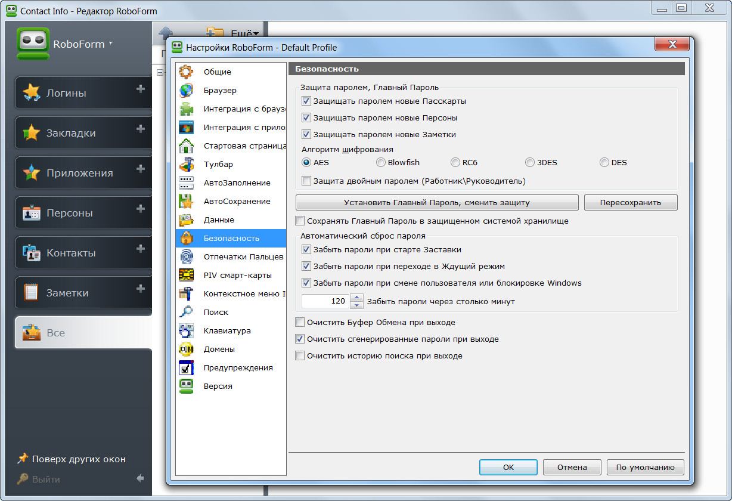Click the Предупреждения icon
This screenshot has width=732, height=501.
tap(187, 367)
